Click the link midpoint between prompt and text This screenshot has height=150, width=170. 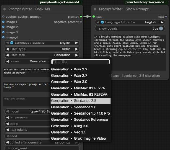click(87, 17)
